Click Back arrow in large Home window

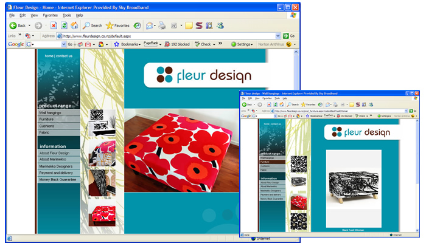coord(13,26)
